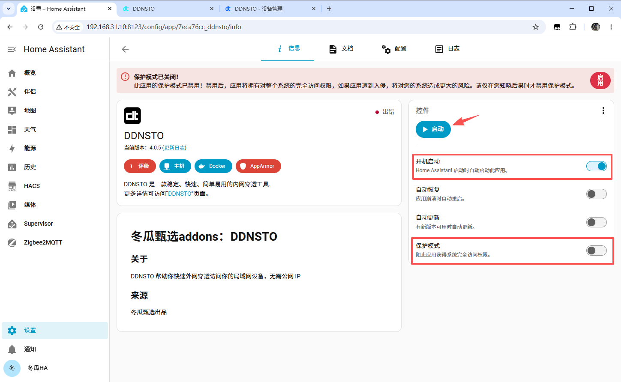Close the 设置 – Home Assistant browser tab
This screenshot has width=621, height=382.
pos(110,9)
